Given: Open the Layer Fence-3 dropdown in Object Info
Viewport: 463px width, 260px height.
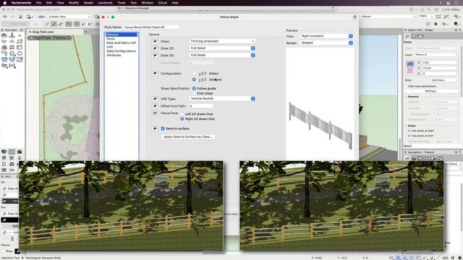Looking at the screenshot, I should 436,55.
